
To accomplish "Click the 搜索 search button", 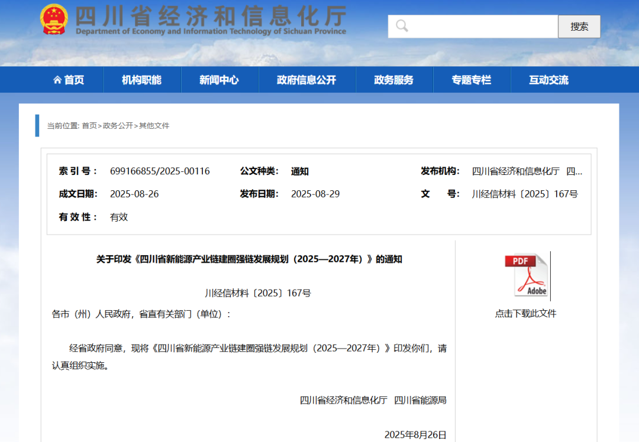I will coord(579,27).
